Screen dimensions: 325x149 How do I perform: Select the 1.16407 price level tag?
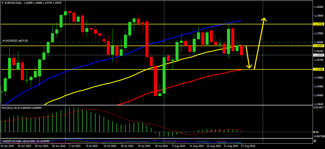pos(319,46)
